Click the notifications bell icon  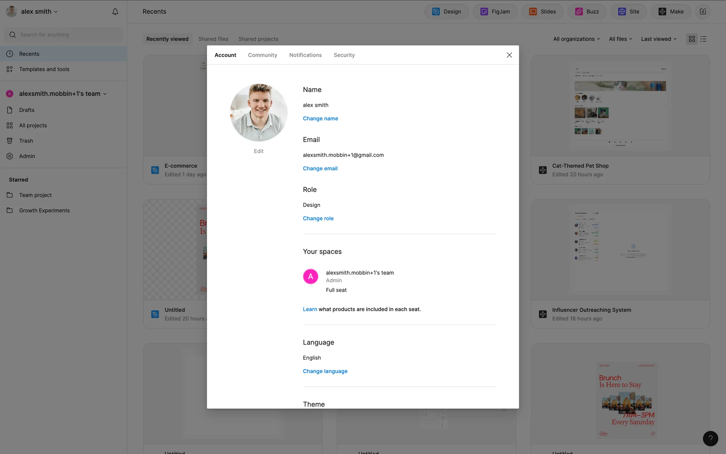point(115,12)
